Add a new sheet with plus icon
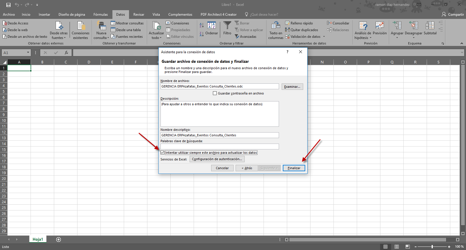Viewport: 466px width, 250px height. coord(59,240)
